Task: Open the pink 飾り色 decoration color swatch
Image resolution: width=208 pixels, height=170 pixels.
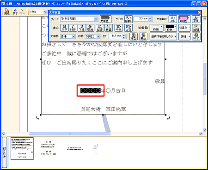Action: pos(184,19)
